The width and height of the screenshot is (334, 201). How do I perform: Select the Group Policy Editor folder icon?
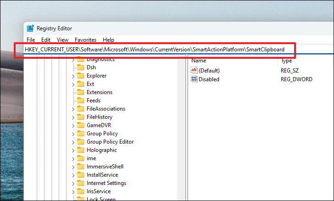click(x=81, y=142)
